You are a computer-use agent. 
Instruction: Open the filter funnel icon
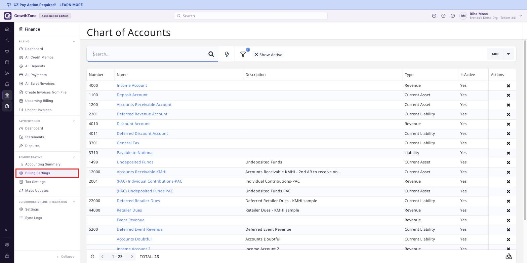click(x=243, y=54)
